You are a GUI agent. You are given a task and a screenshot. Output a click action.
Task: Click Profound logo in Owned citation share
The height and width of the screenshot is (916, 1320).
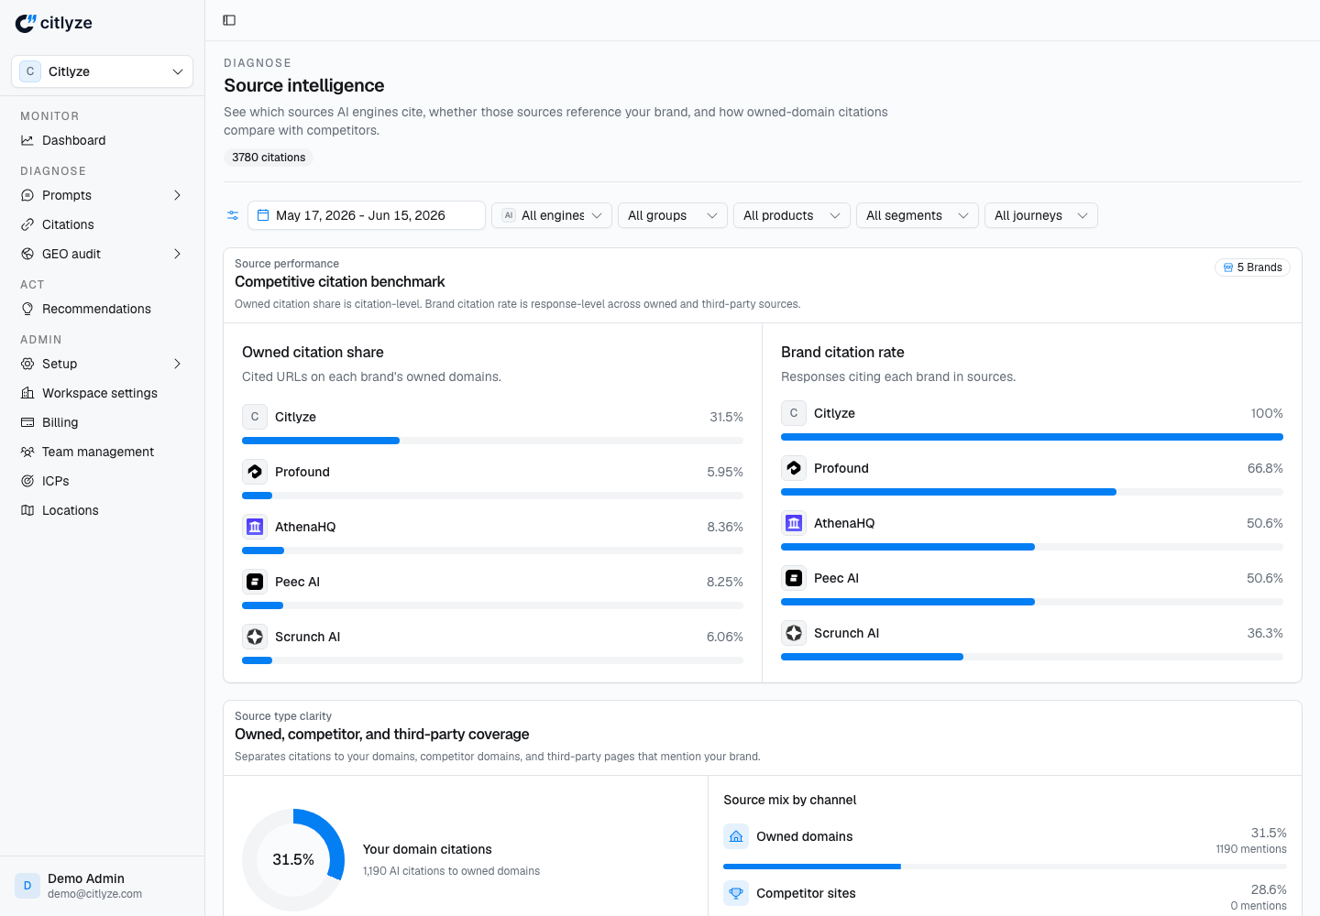click(255, 472)
